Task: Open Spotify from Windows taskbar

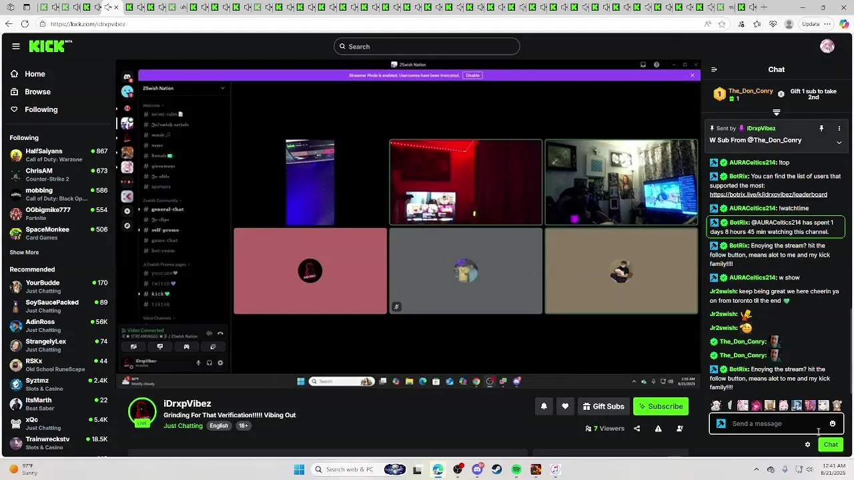Action: click(516, 469)
